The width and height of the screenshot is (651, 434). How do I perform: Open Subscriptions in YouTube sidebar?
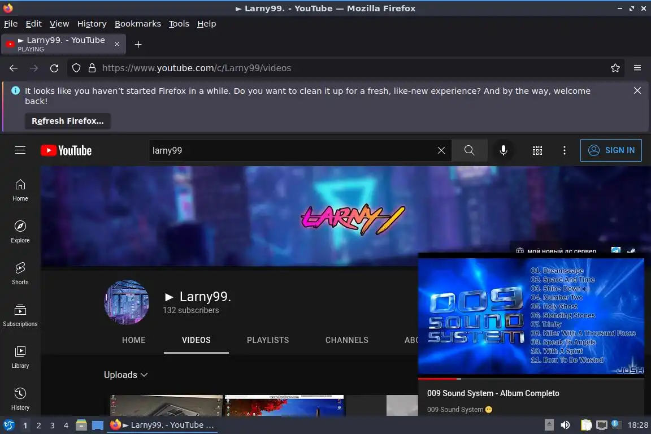pyautogui.click(x=20, y=315)
